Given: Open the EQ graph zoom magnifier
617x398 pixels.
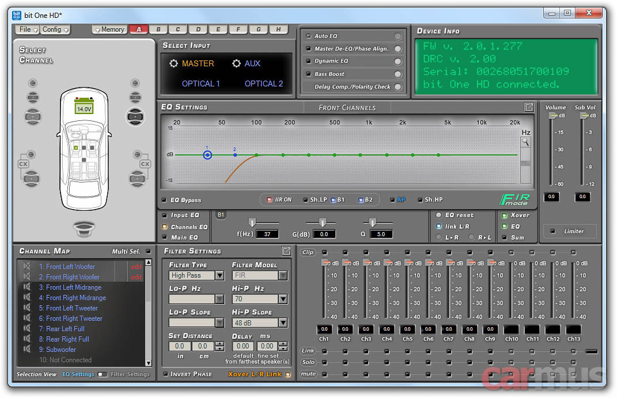Looking at the screenshot, I should point(525,142).
